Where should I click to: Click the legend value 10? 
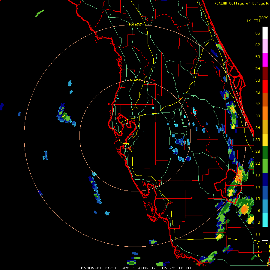[x=258, y=199]
